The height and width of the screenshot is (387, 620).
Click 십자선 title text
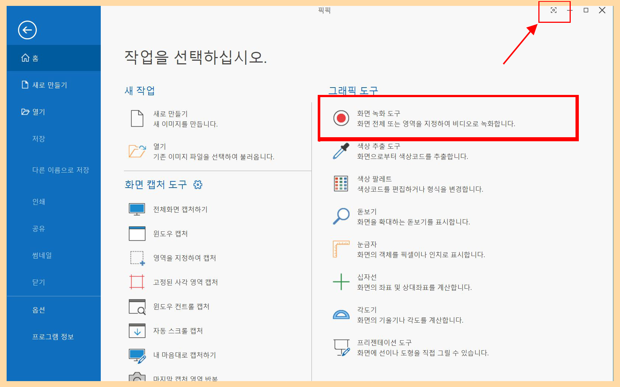(x=367, y=277)
